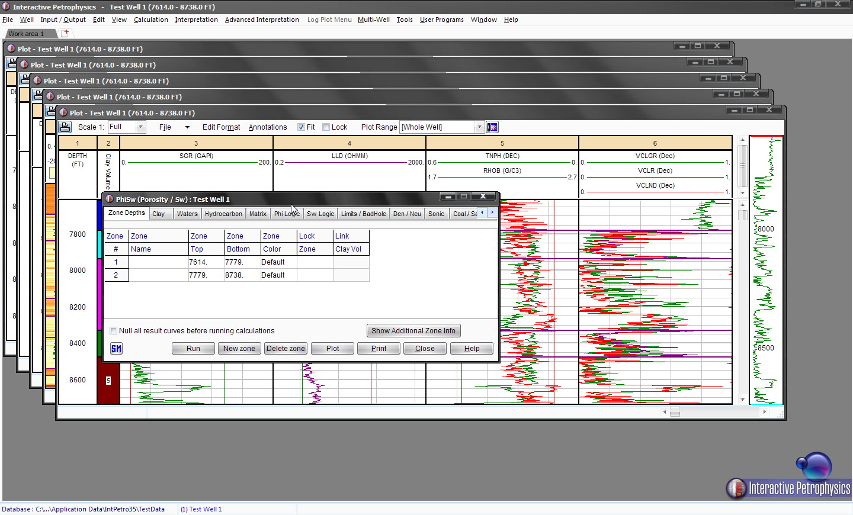
Task: Select the Work area 1 tab
Action: (x=27, y=34)
